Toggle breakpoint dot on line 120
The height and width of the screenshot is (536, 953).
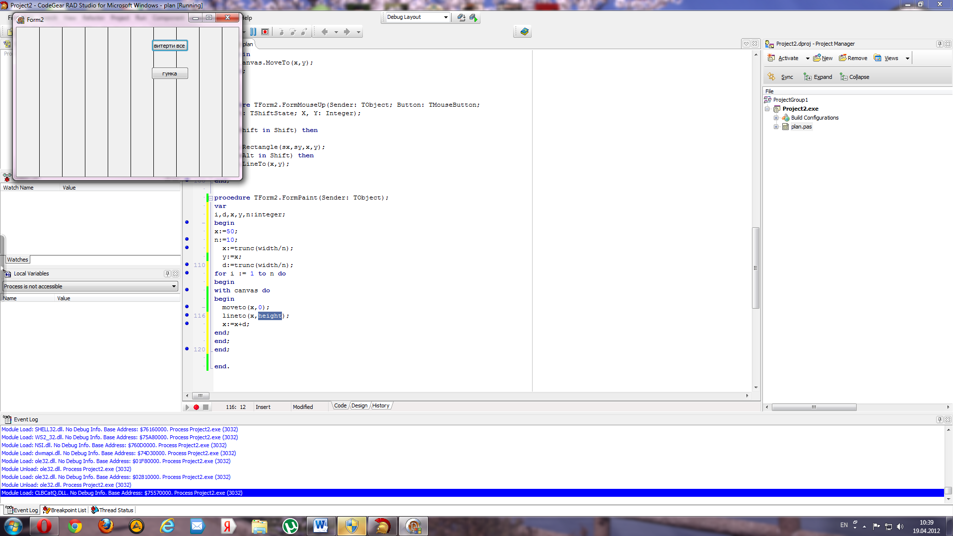click(x=187, y=349)
